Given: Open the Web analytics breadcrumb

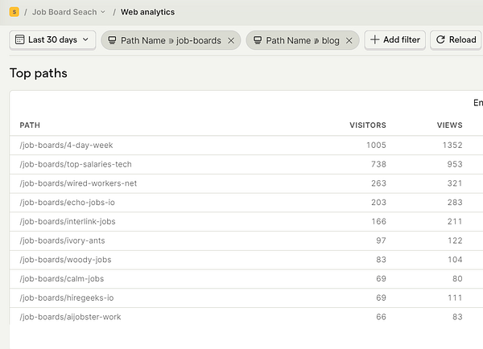Looking at the screenshot, I should 147,12.
